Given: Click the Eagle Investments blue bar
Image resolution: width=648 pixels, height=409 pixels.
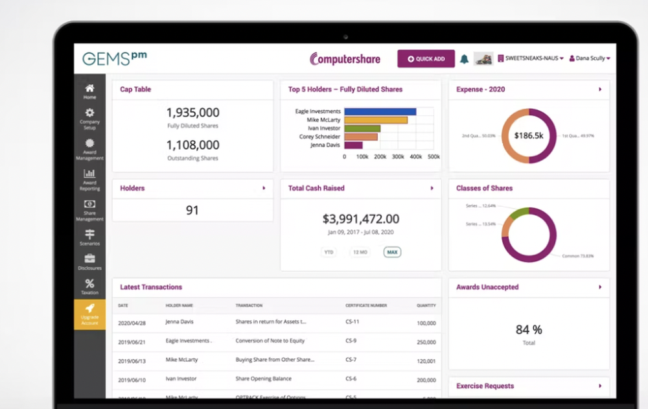Looking at the screenshot, I should tap(380, 111).
